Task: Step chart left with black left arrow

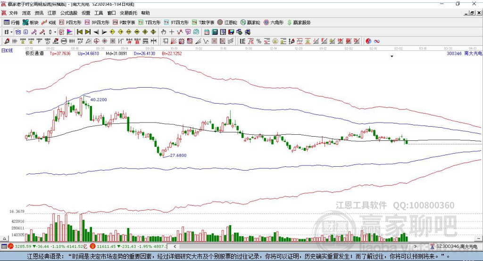Action: 96,32
